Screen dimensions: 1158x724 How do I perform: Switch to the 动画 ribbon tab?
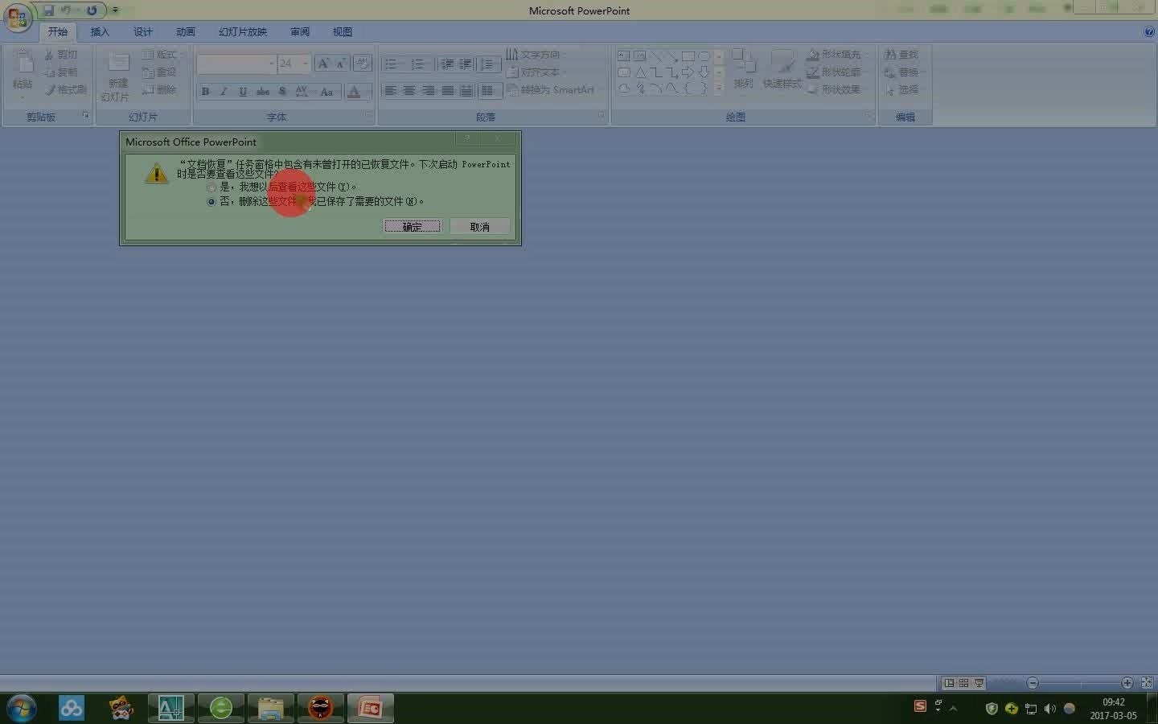[x=186, y=32]
